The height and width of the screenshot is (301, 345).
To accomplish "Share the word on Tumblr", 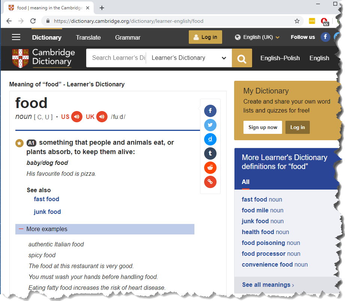I will coord(210,153).
